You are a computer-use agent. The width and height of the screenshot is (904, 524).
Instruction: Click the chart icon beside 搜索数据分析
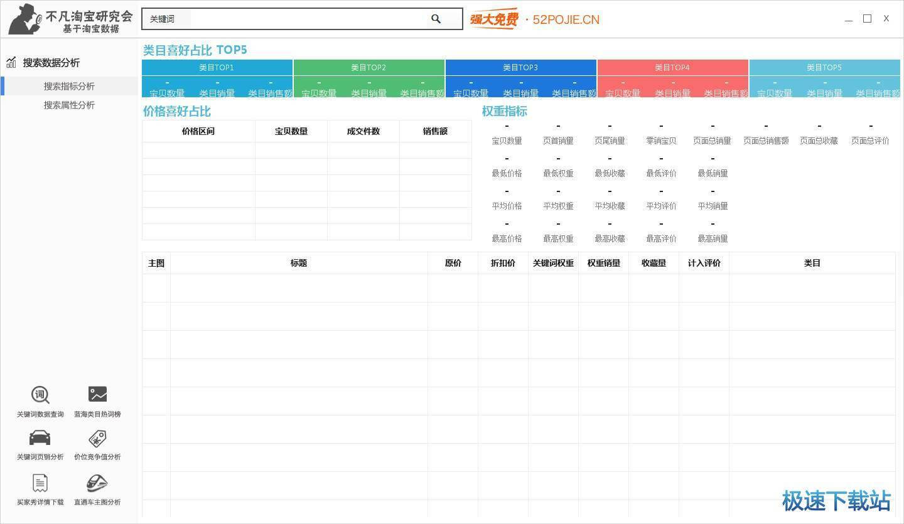[x=11, y=62]
